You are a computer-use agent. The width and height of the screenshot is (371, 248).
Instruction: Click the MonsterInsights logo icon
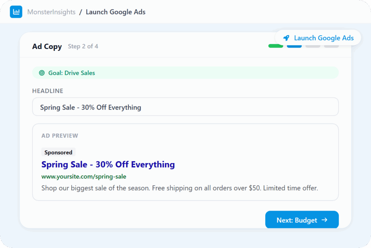16,12
